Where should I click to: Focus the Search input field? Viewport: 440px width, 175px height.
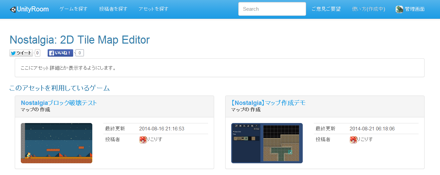tap(272, 9)
